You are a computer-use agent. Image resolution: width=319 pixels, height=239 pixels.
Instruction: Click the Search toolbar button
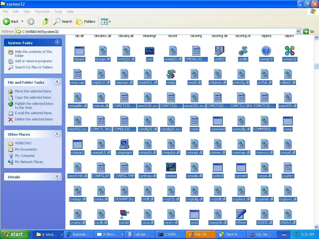pos(63,21)
